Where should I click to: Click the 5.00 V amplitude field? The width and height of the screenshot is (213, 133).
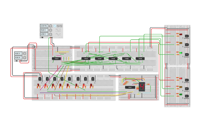pos(44,30)
